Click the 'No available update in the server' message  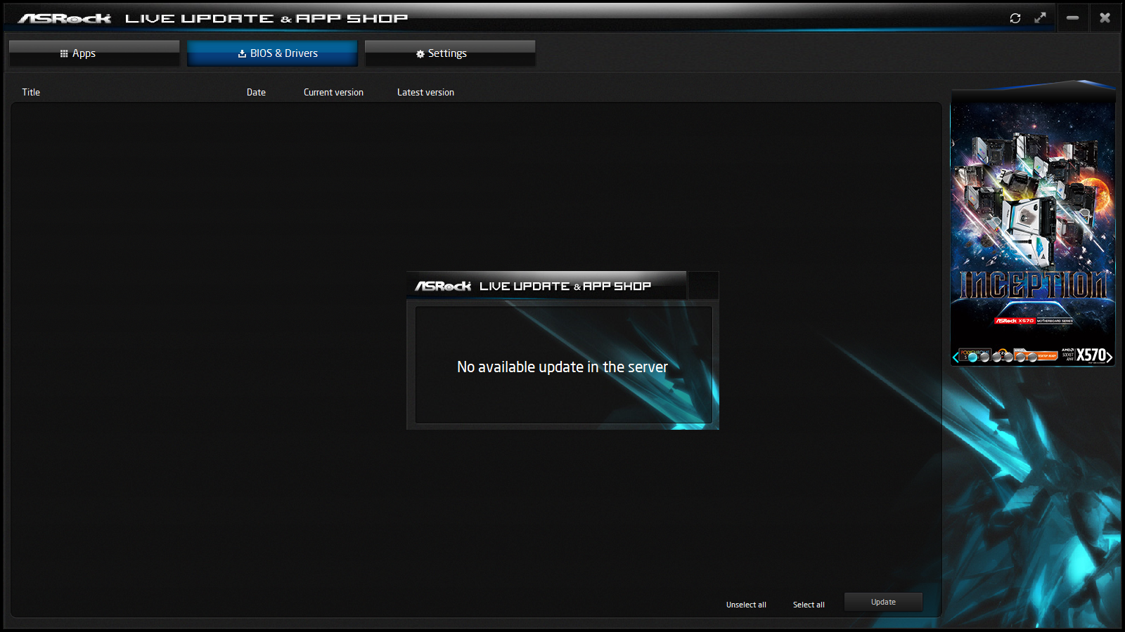(x=562, y=367)
